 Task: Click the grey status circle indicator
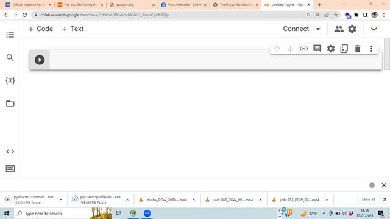point(372,185)
